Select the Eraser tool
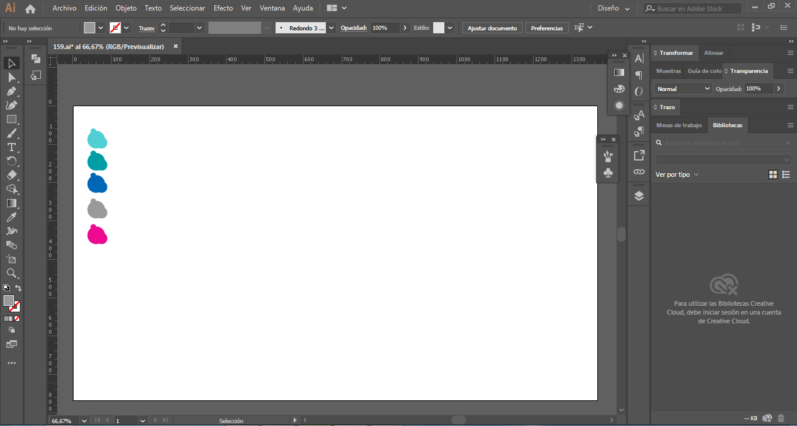797x426 pixels. pos(12,175)
